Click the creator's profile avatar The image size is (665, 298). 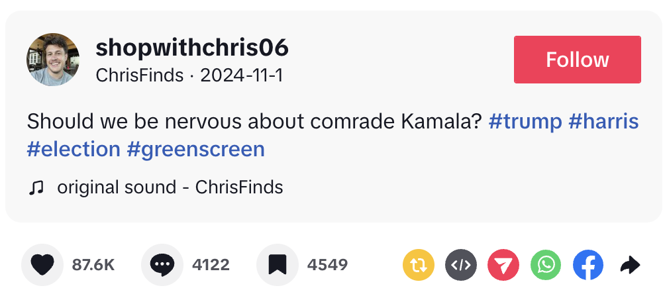pos(53,60)
